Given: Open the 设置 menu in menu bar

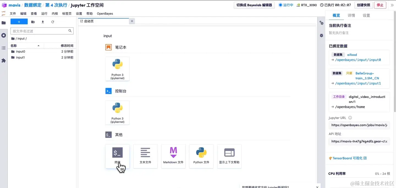Looking at the screenshot, I should [x=79, y=13].
